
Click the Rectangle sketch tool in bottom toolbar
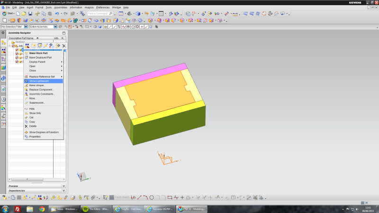pyautogui.click(x=170, y=197)
